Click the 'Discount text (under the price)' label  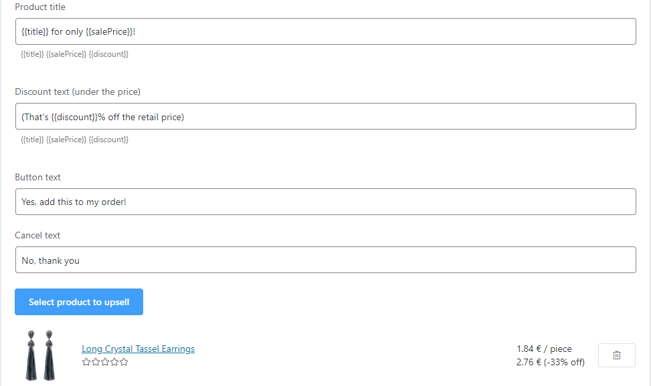(78, 92)
